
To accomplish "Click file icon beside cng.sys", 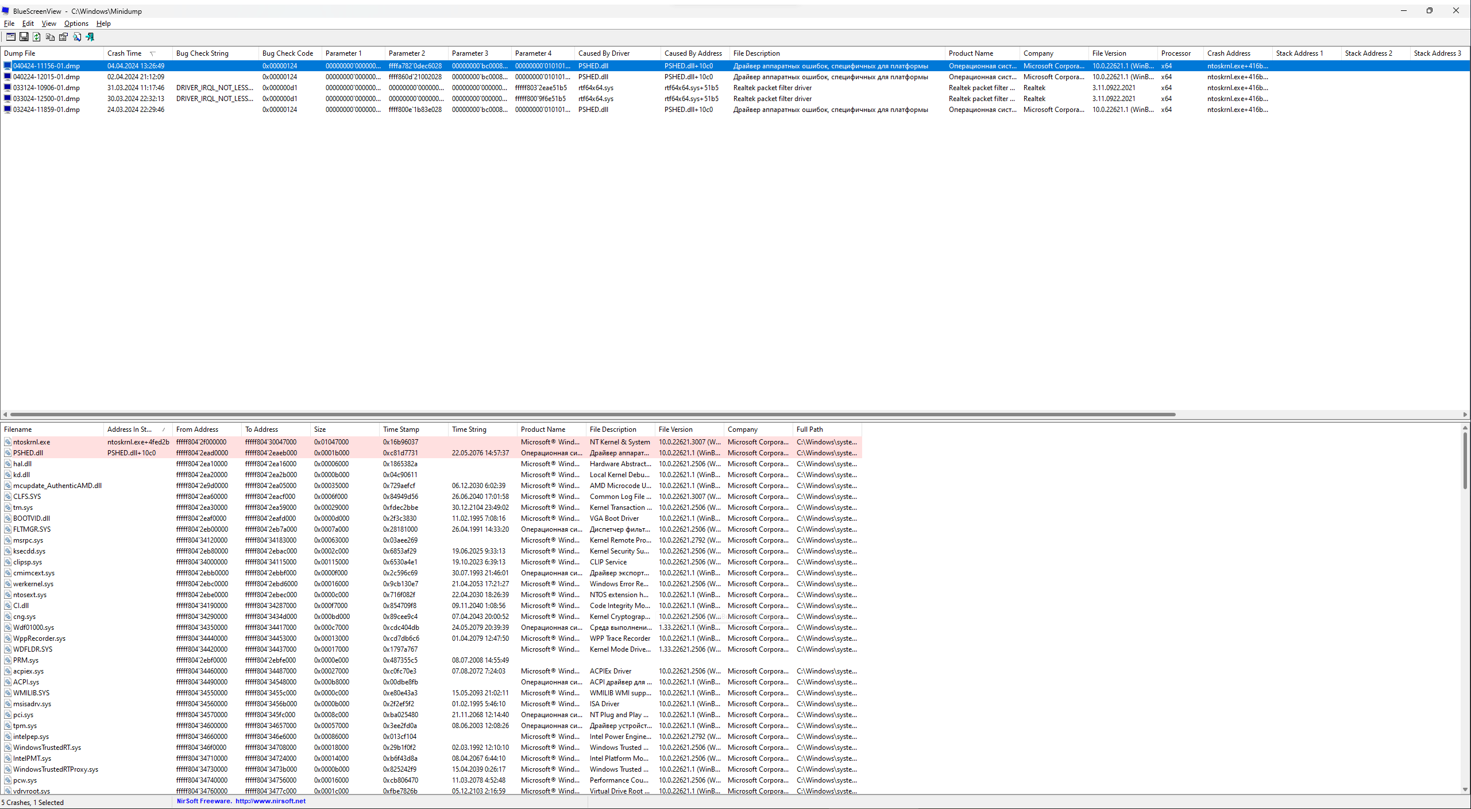I will tap(8, 617).
